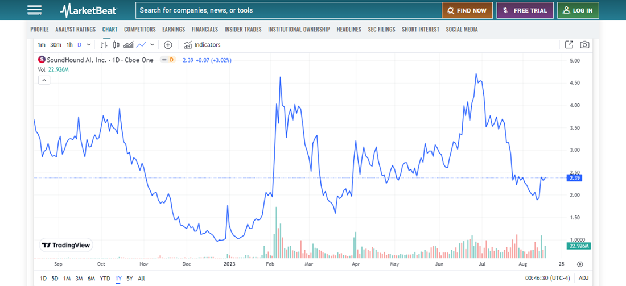Toggle the 1Y date range
The height and width of the screenshot is (286, 626).
(x=118, y=279)
